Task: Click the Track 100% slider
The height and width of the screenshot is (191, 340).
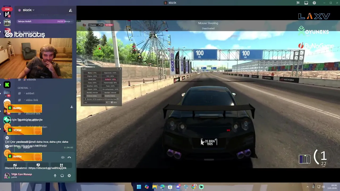Action: click(110, 86)
